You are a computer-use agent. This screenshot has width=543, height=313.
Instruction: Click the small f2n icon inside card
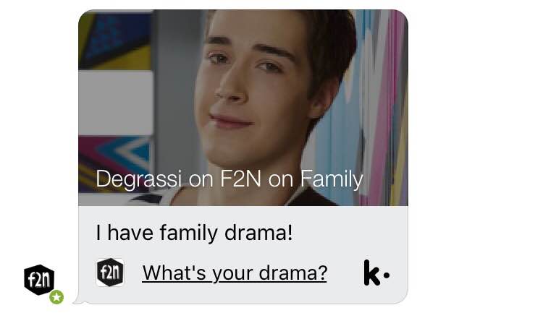(x=110, y=273)
